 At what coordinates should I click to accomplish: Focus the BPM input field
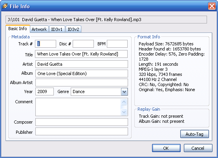coord(117,44)
